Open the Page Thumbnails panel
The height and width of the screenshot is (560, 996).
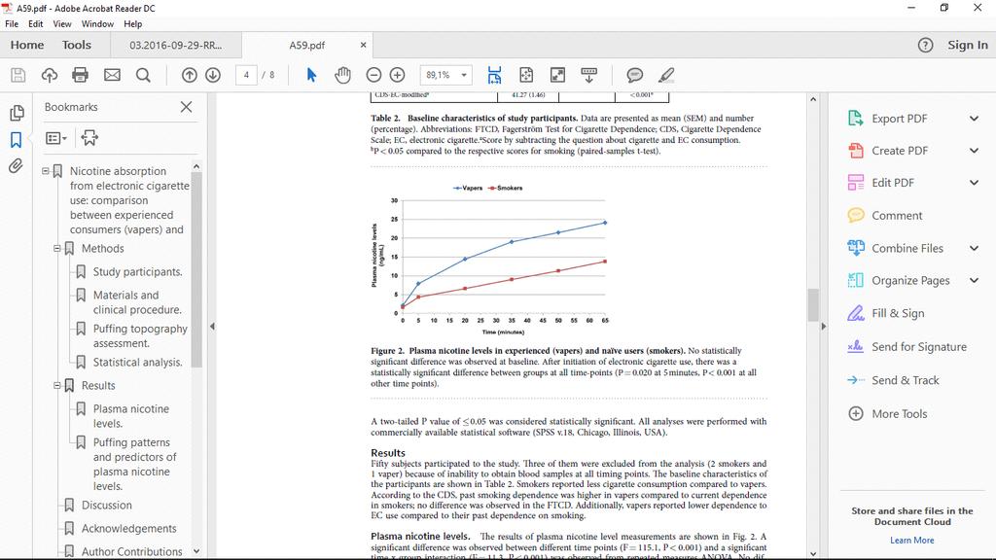(17, 113)
